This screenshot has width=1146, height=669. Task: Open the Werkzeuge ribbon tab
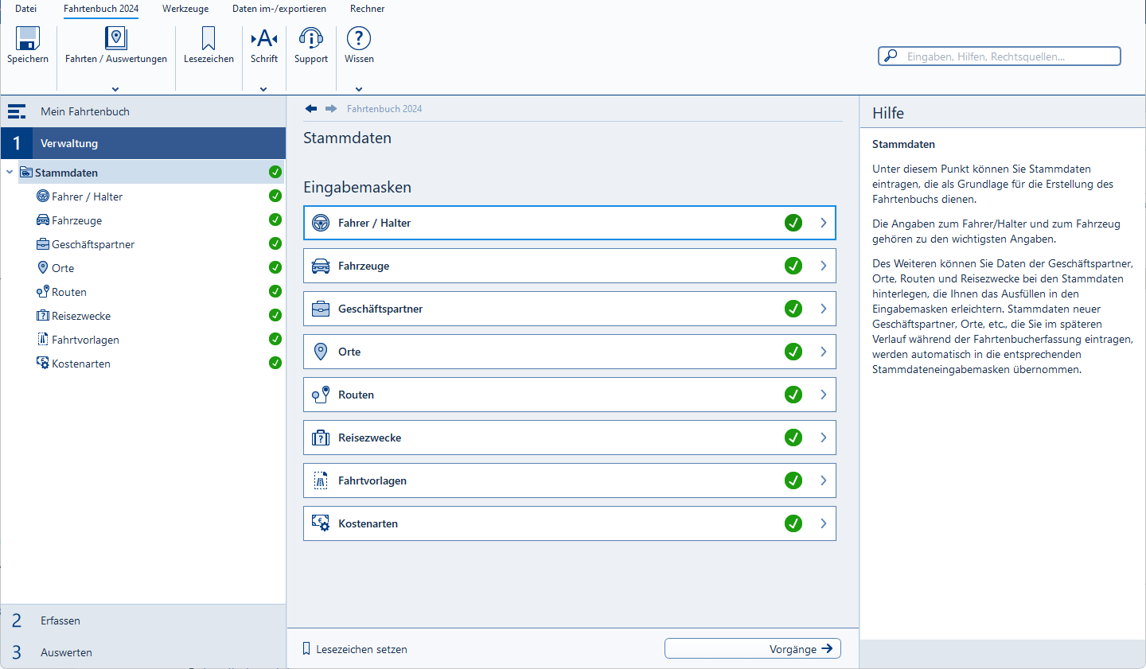tap(185, 9)
